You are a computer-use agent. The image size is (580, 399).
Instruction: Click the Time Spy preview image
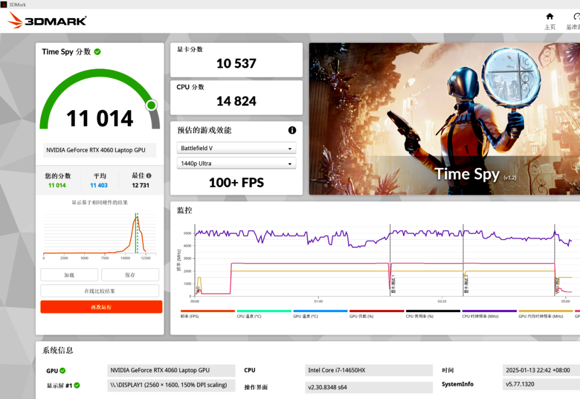tap(445, 119)
